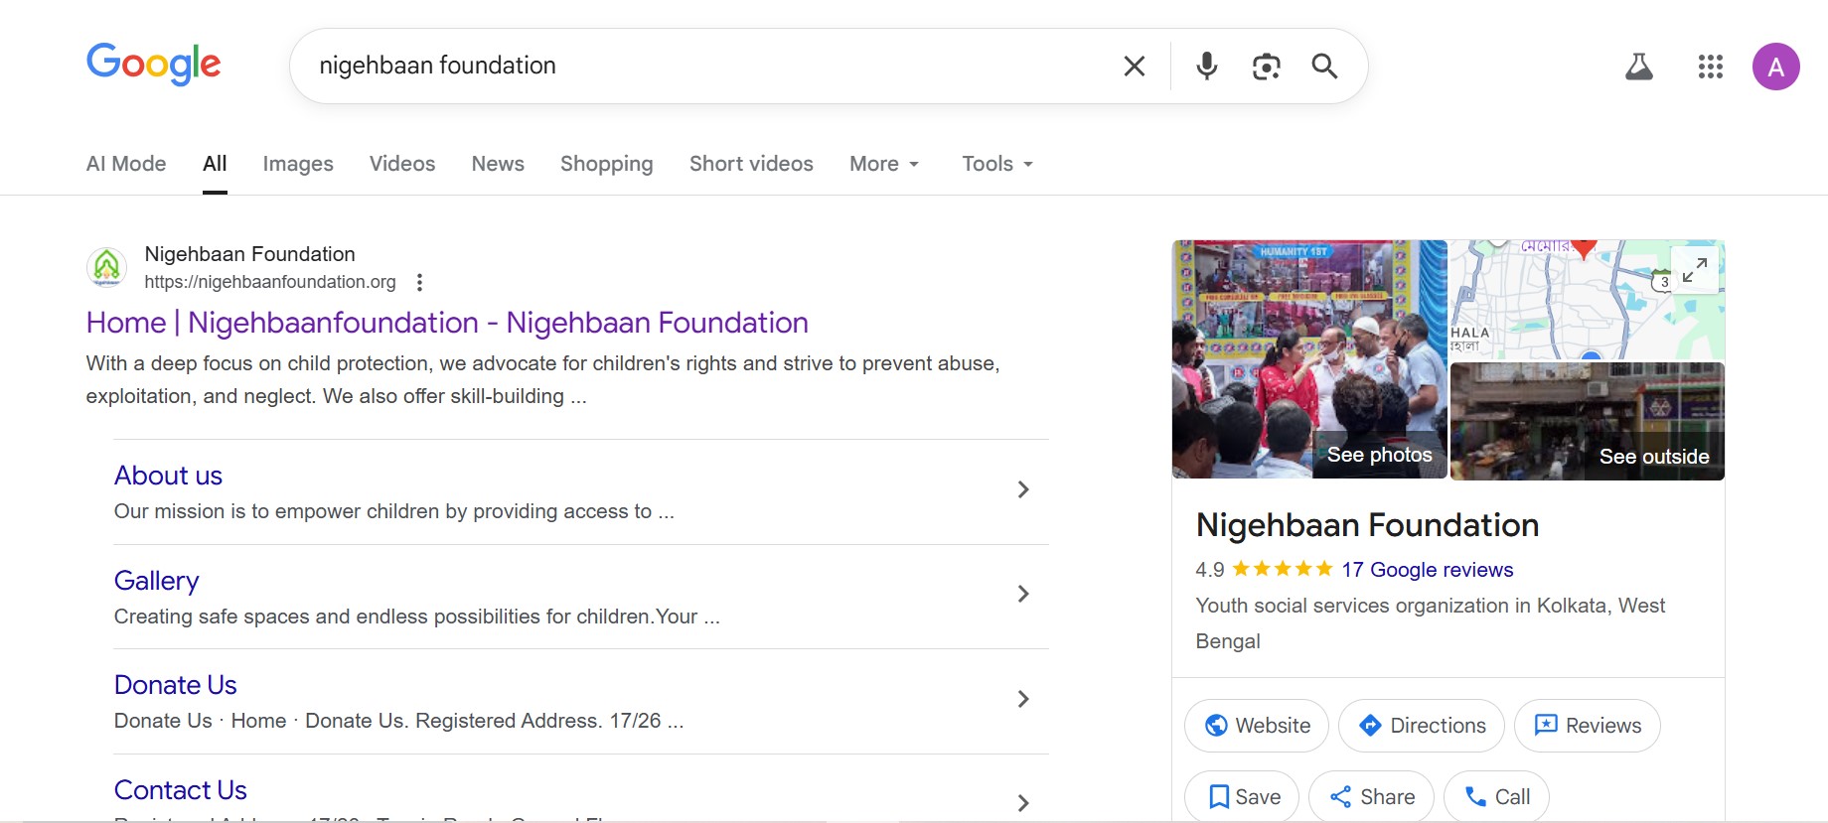
Task: Get Directions to Nigehbaan Foundation
Action: pos(1421,726)
